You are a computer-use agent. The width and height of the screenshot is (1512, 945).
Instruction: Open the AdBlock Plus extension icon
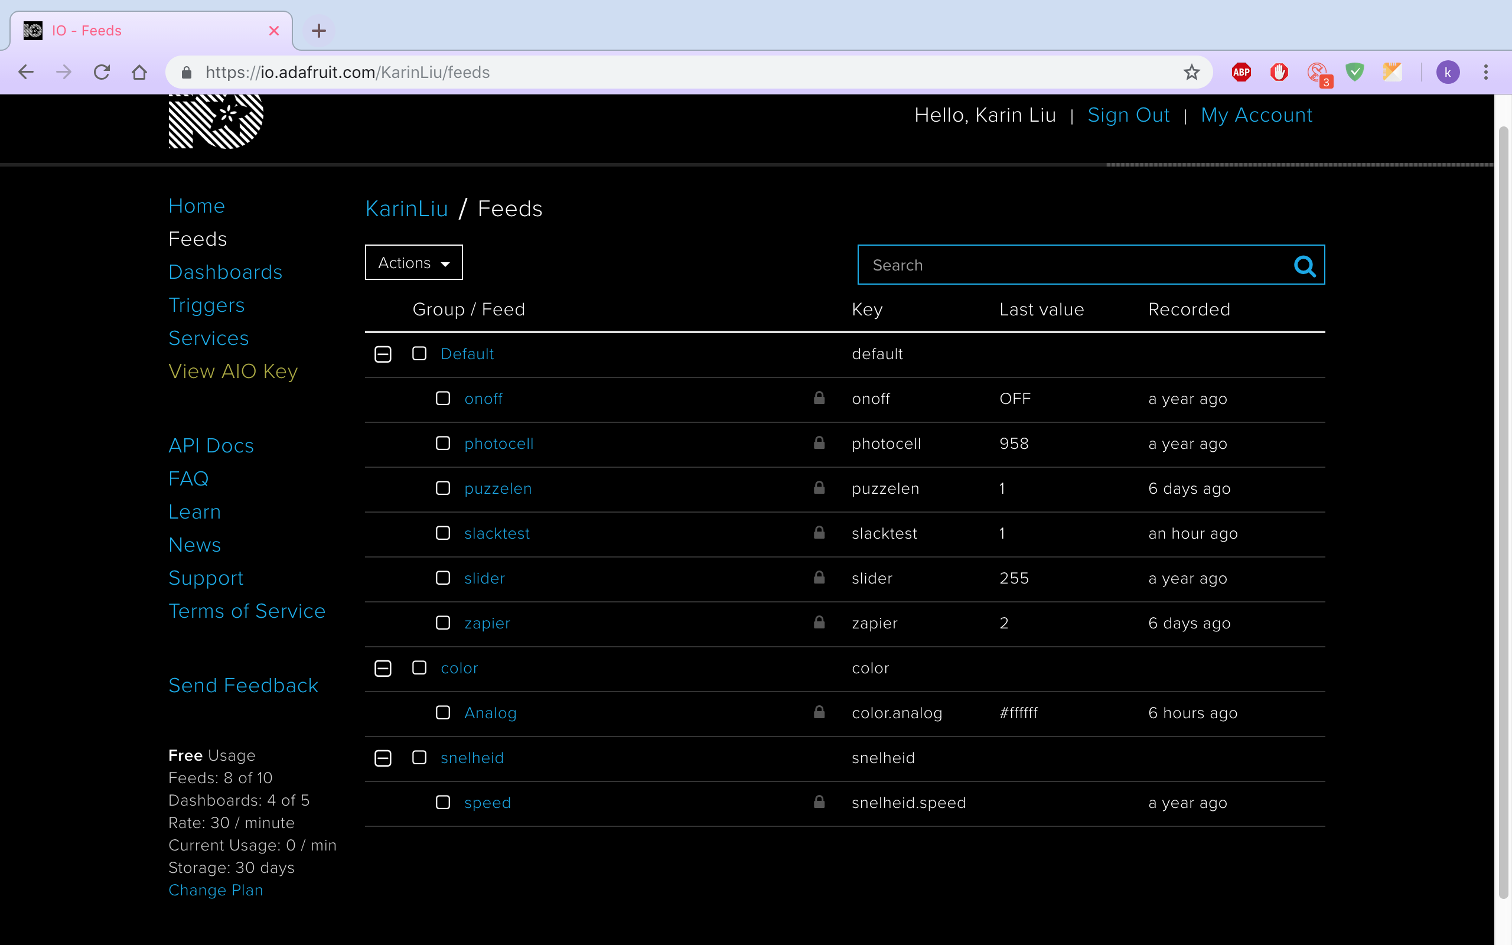[1241, 72]
